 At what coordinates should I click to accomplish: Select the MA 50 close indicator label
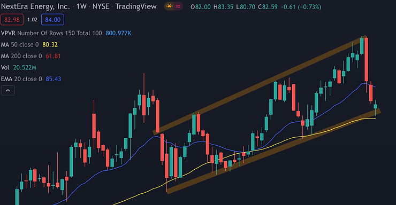click(x=20, y=44)
